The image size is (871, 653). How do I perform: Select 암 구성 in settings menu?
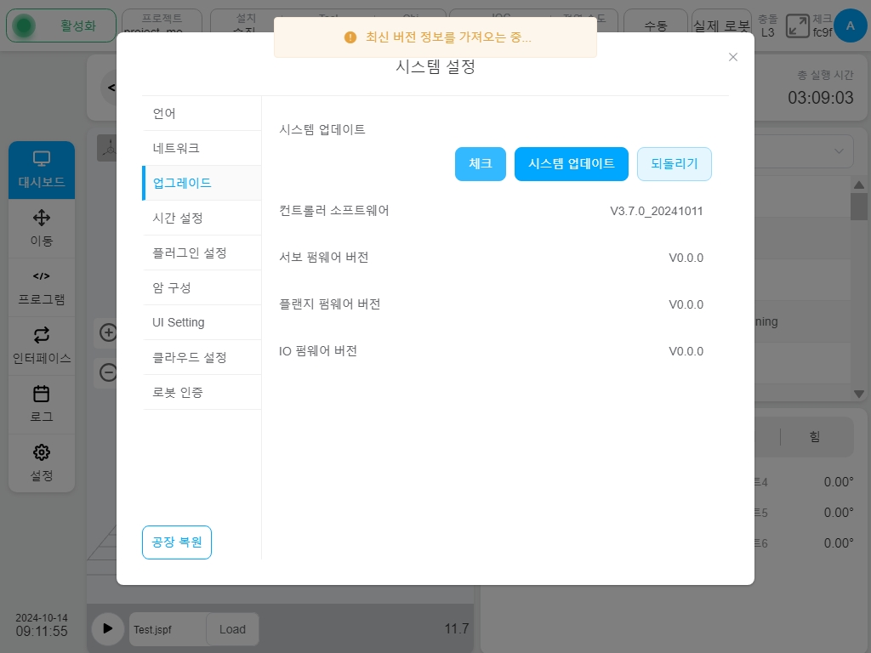pos(202,287)
